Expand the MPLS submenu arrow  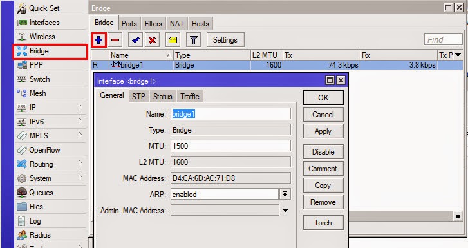(80, 135)
